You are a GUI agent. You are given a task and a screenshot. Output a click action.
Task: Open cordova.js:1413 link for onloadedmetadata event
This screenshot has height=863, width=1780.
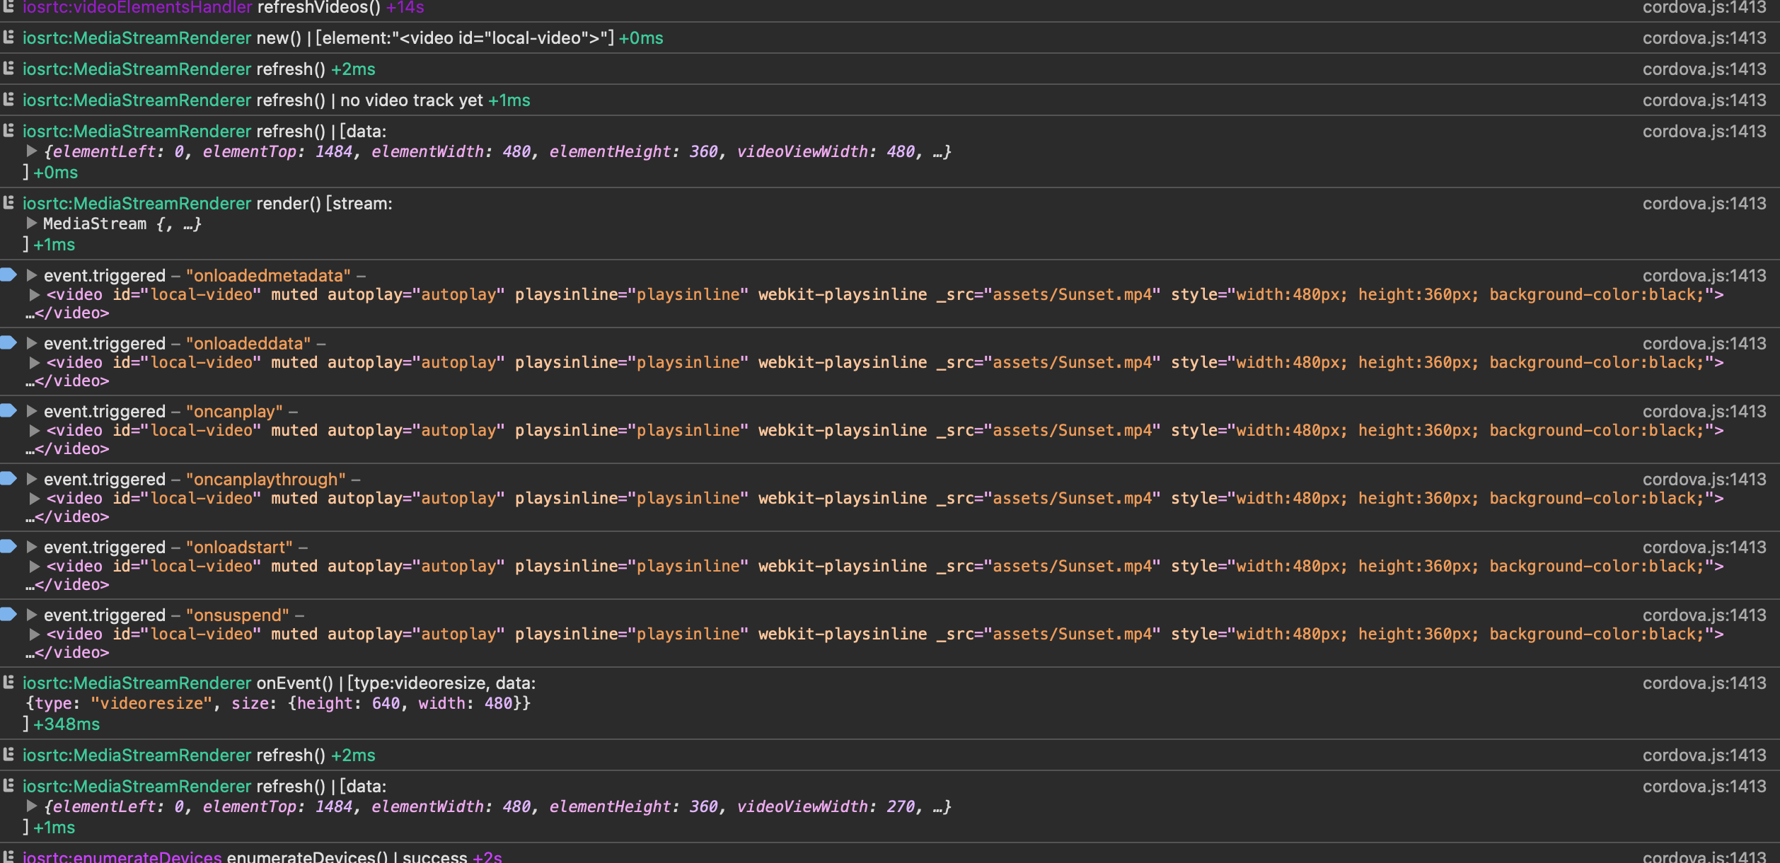click(x=1704, y=275)
